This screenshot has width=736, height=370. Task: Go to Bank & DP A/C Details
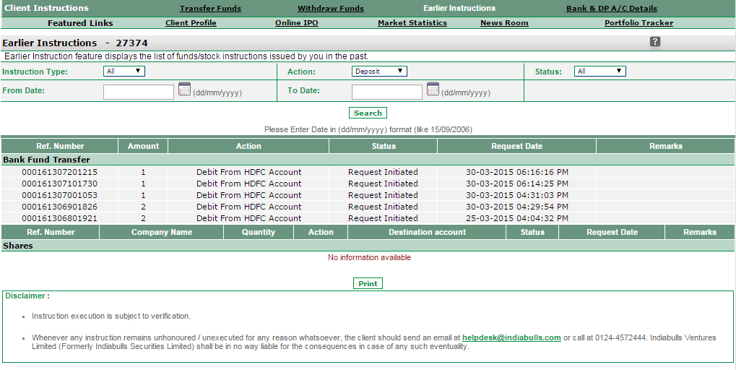(x=612, y=9)
